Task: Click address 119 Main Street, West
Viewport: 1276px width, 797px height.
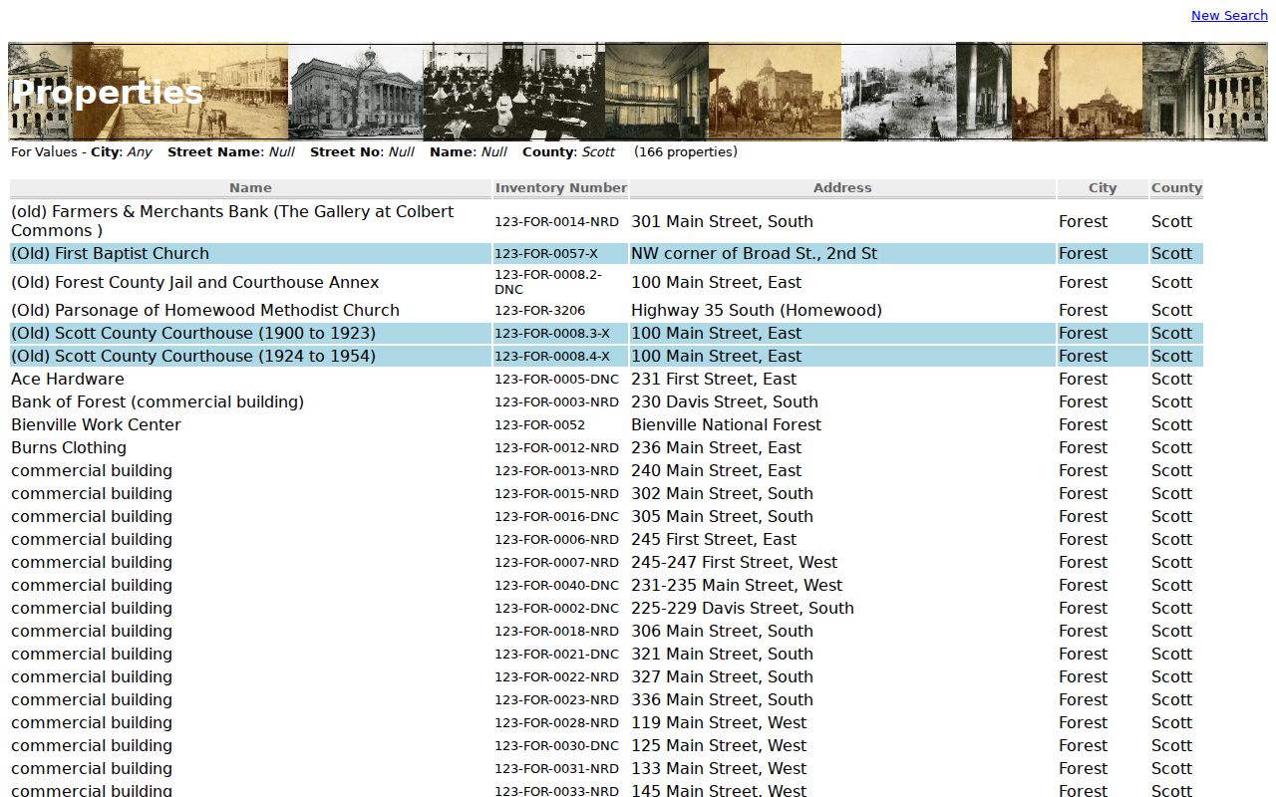Action: click(719, 722)
